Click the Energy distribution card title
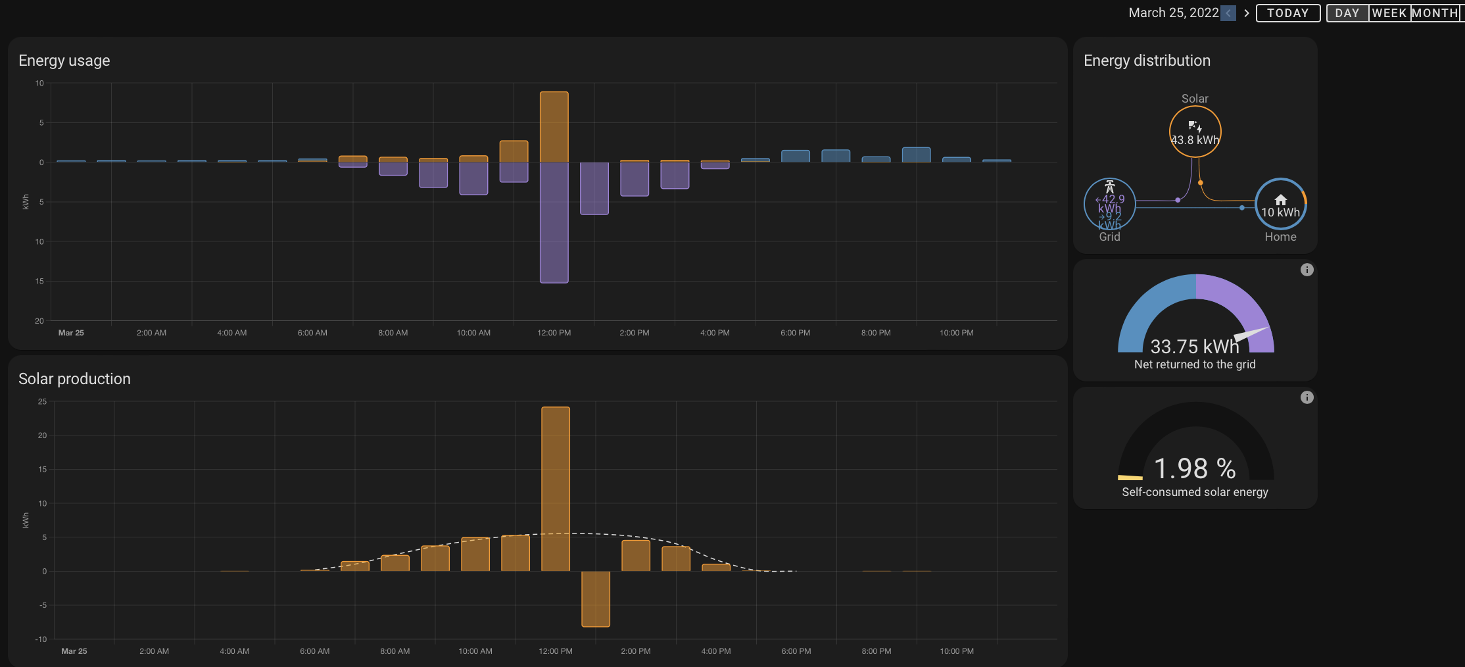Image resolution: width=1465 pixels, height=667 pixels. [x=1147, y=61]
